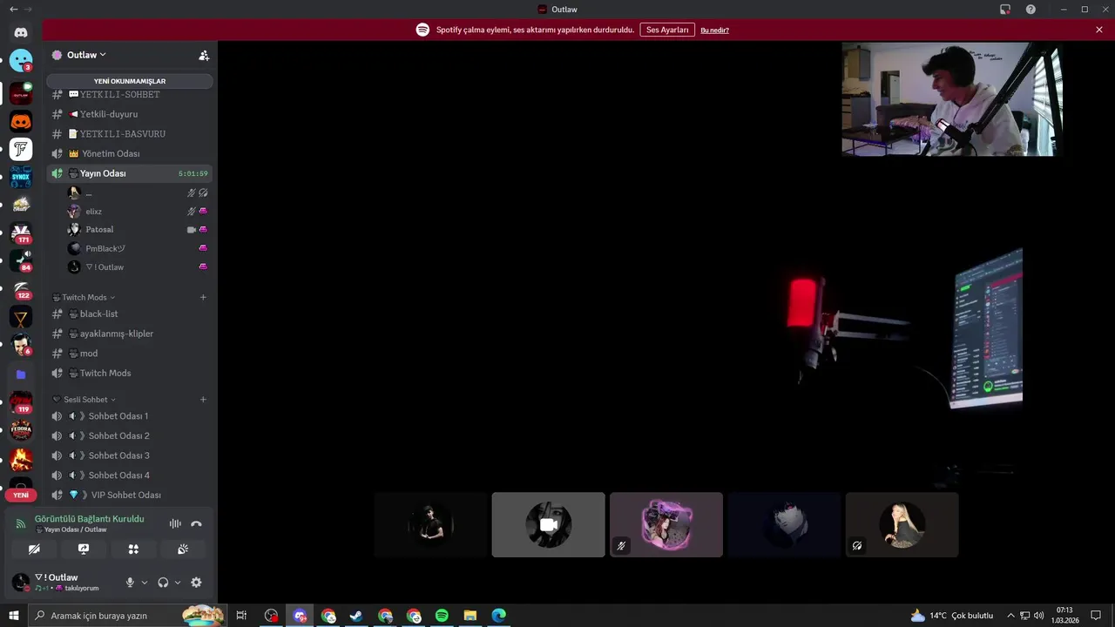The image size is (1115, 627).
Task: Click user PmBlack in voice channel
Action: [139, 248]
